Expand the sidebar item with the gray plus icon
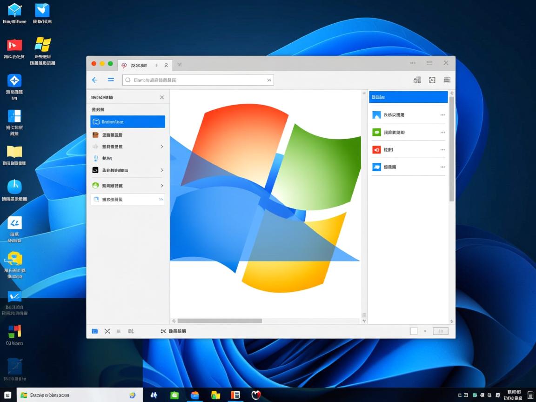536x402 pixels. [127, 199]
